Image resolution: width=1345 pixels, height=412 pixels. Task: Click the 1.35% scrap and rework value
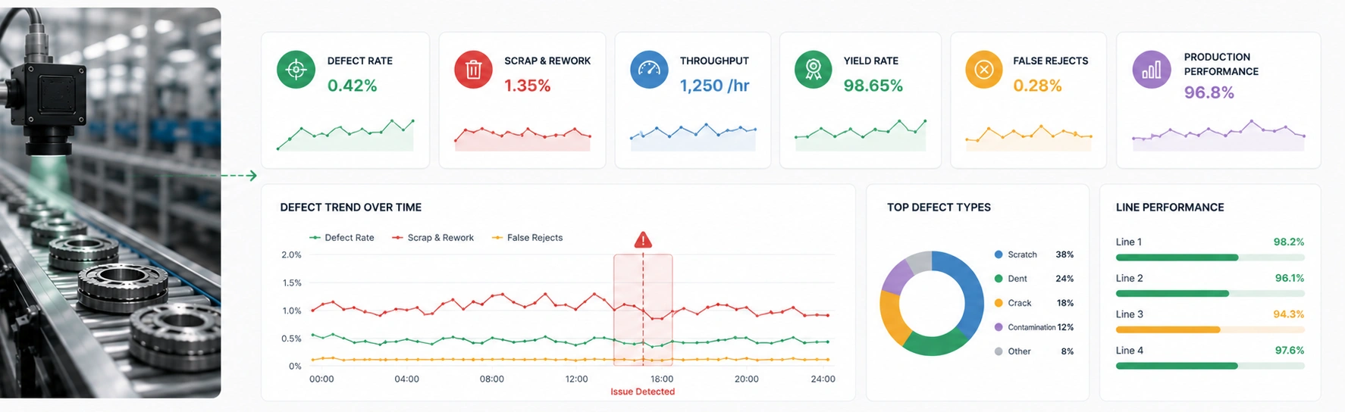click(527, 86)
